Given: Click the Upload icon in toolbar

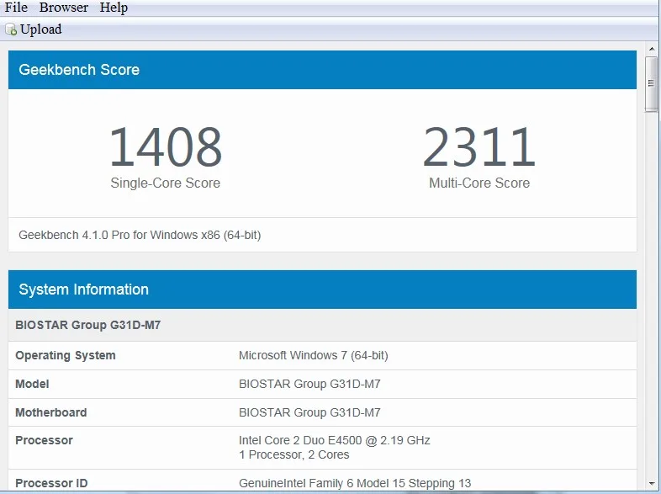Looking at the screenshot, I should pos(11,29).
